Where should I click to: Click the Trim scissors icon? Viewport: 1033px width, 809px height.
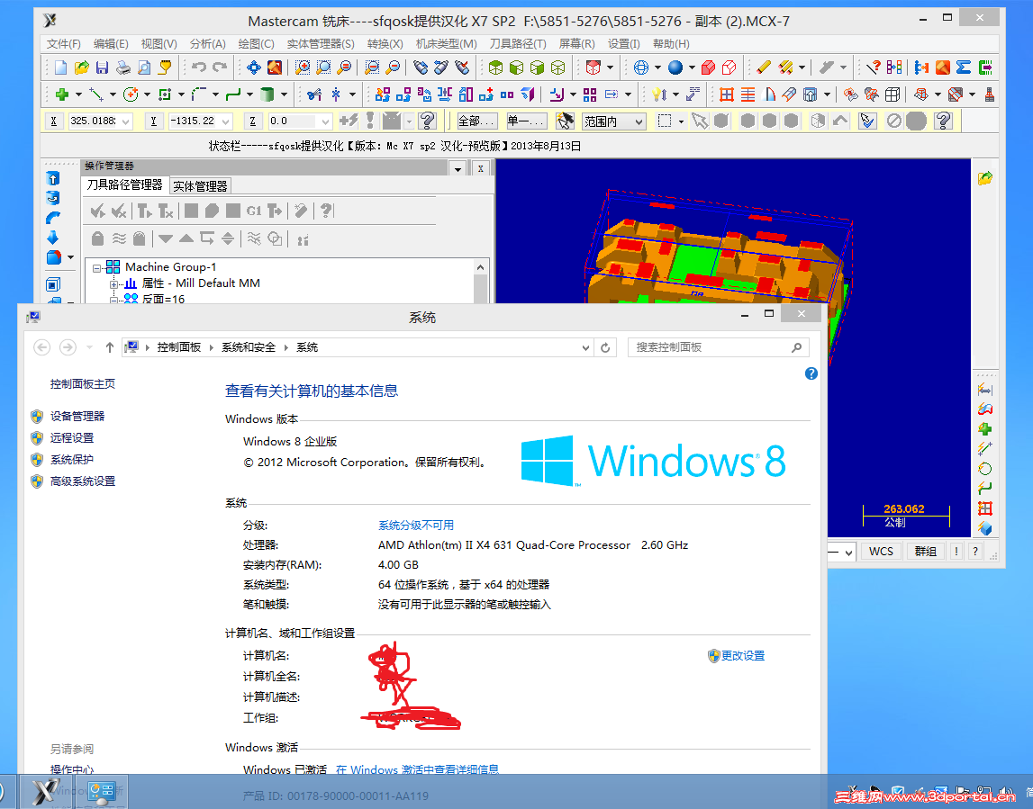pyautogui.click(x=314, y=94)
